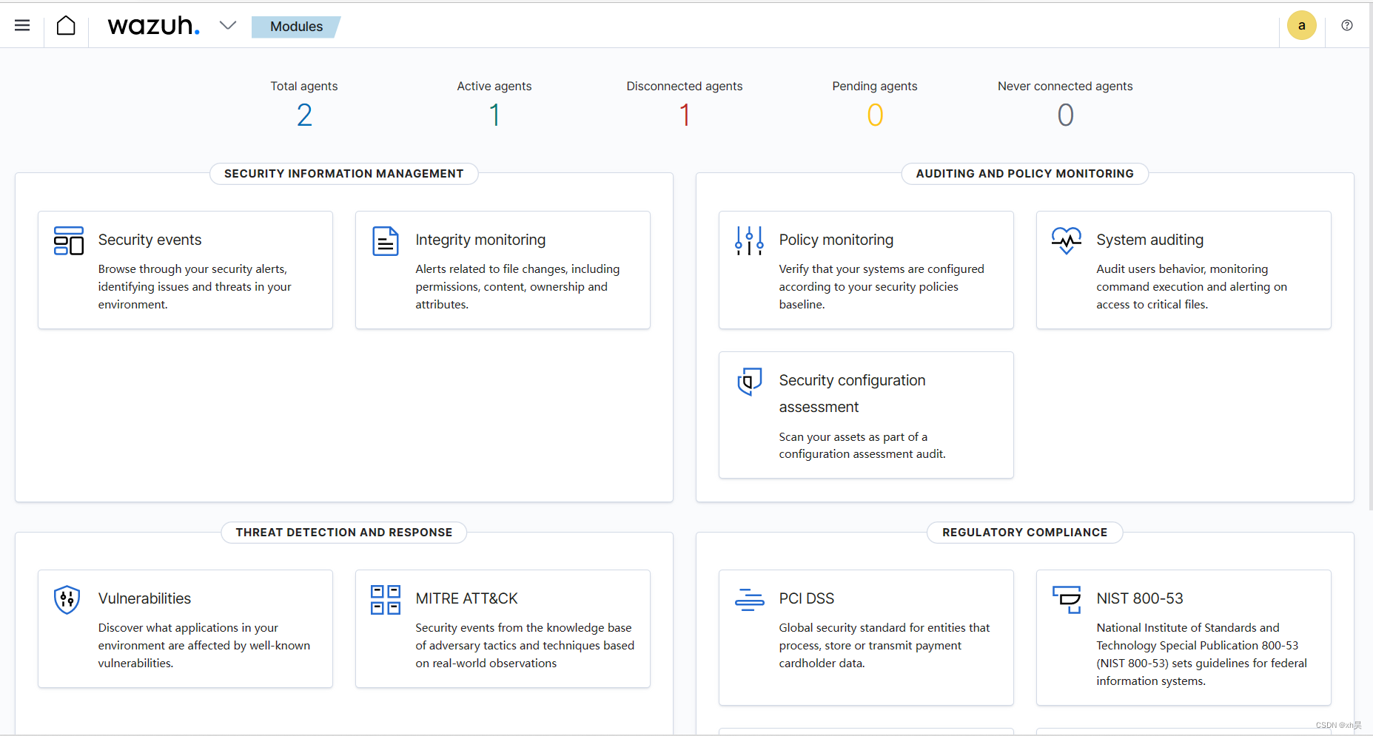Open the Policy monitoring module title
Image resolution: width=1373 pixels, height=736 pixels.
click(836, 240)
